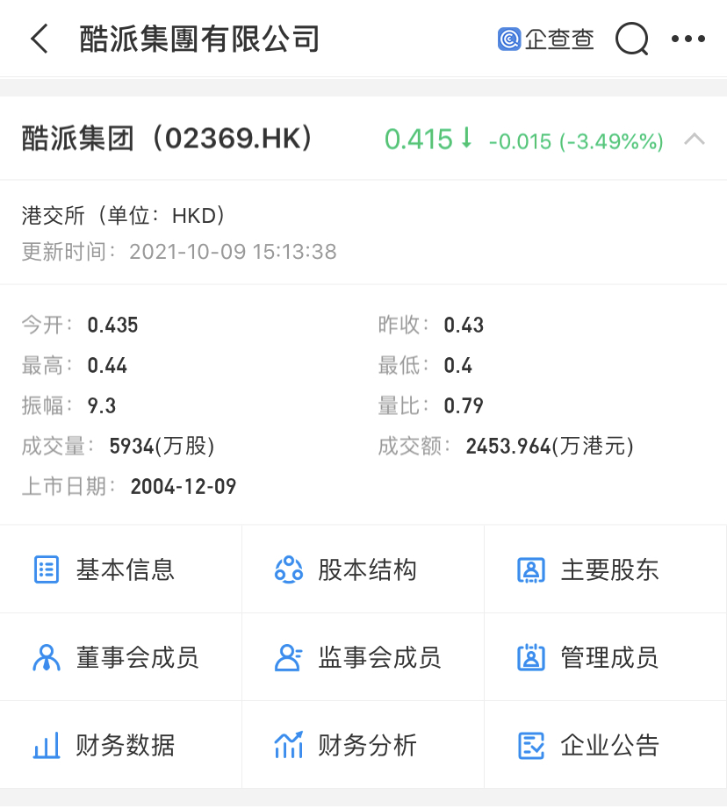The height and width of the screenshot is (809, 727).
Task: Tap the 股本结构 circles icon
Action: [x=289, y=569]
